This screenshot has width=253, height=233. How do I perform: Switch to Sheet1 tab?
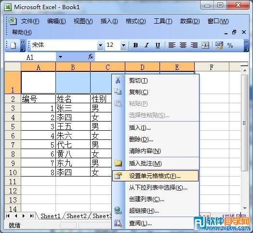pyautogui.click(x=50, y=216)
